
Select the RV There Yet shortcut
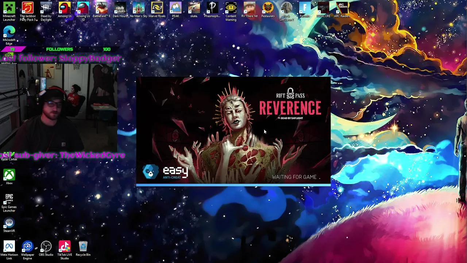click(250, 10)
